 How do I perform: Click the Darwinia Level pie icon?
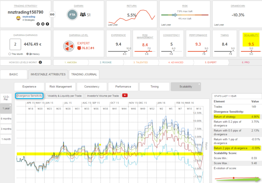68,46
